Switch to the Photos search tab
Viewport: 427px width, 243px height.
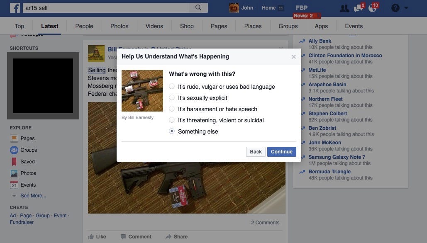tap(119, 26)
